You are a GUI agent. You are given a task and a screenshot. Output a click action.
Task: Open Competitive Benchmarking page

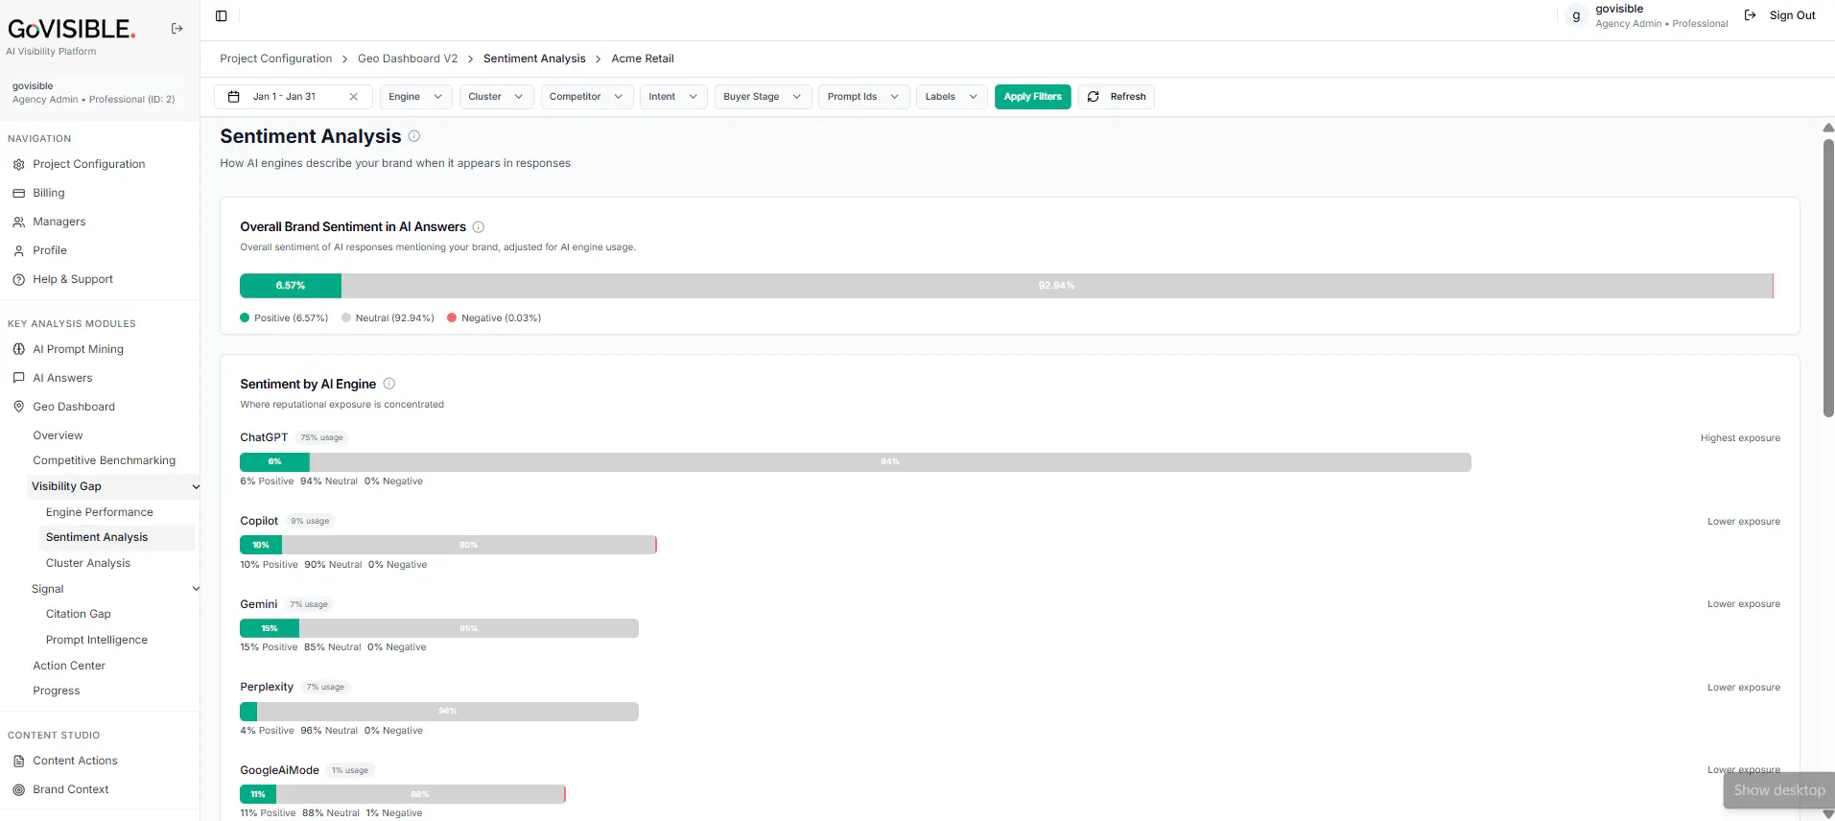105,460
